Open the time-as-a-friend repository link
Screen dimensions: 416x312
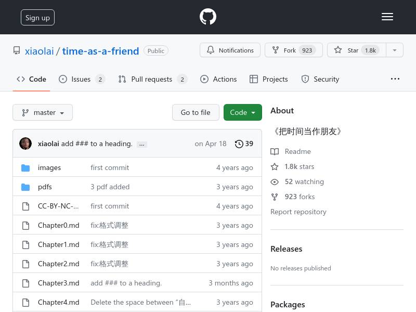coord(100,51)
